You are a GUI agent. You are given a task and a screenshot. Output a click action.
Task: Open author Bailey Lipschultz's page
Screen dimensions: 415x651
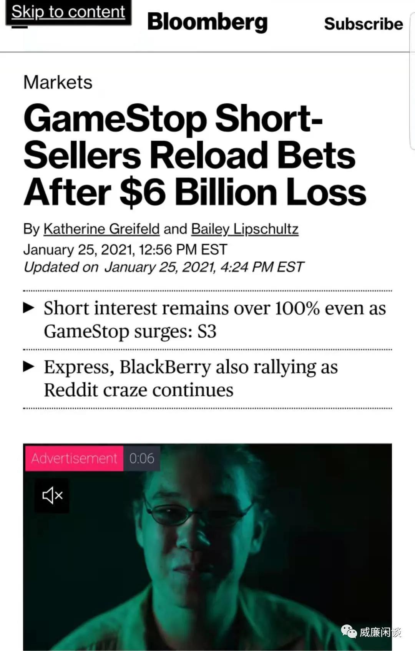coord(245,229)
